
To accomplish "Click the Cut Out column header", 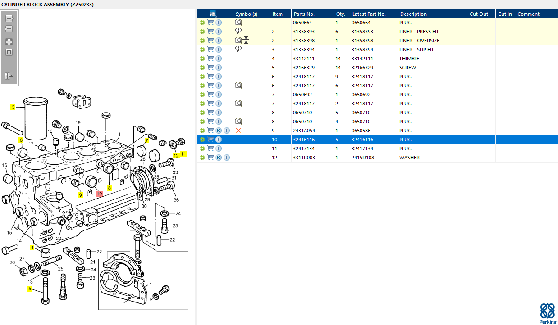I will point(481,14).
